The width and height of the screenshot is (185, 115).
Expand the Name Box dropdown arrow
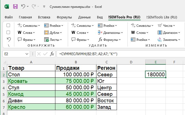pos(27,54)
